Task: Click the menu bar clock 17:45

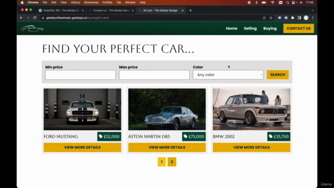Action: pyautogui.click(x=309, y=3)
